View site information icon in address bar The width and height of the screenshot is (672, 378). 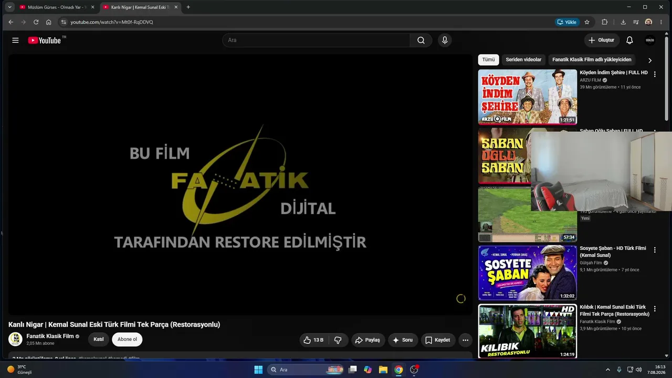click(64, 22)
